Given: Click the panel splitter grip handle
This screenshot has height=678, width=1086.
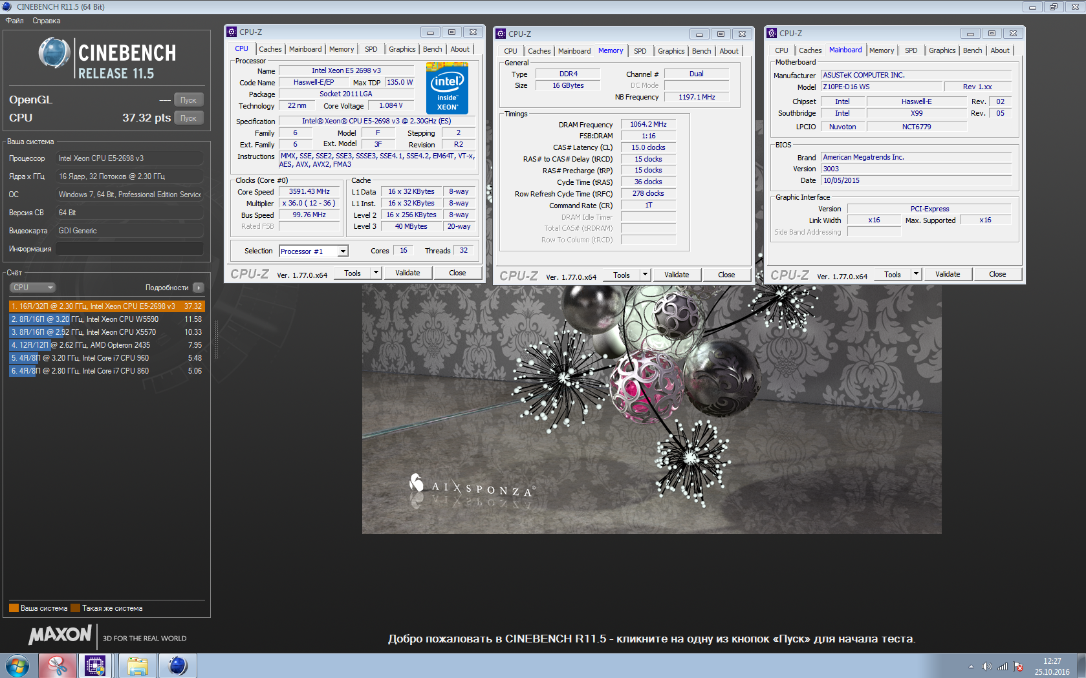Looking at the screenshot, I should pos(216,339).
